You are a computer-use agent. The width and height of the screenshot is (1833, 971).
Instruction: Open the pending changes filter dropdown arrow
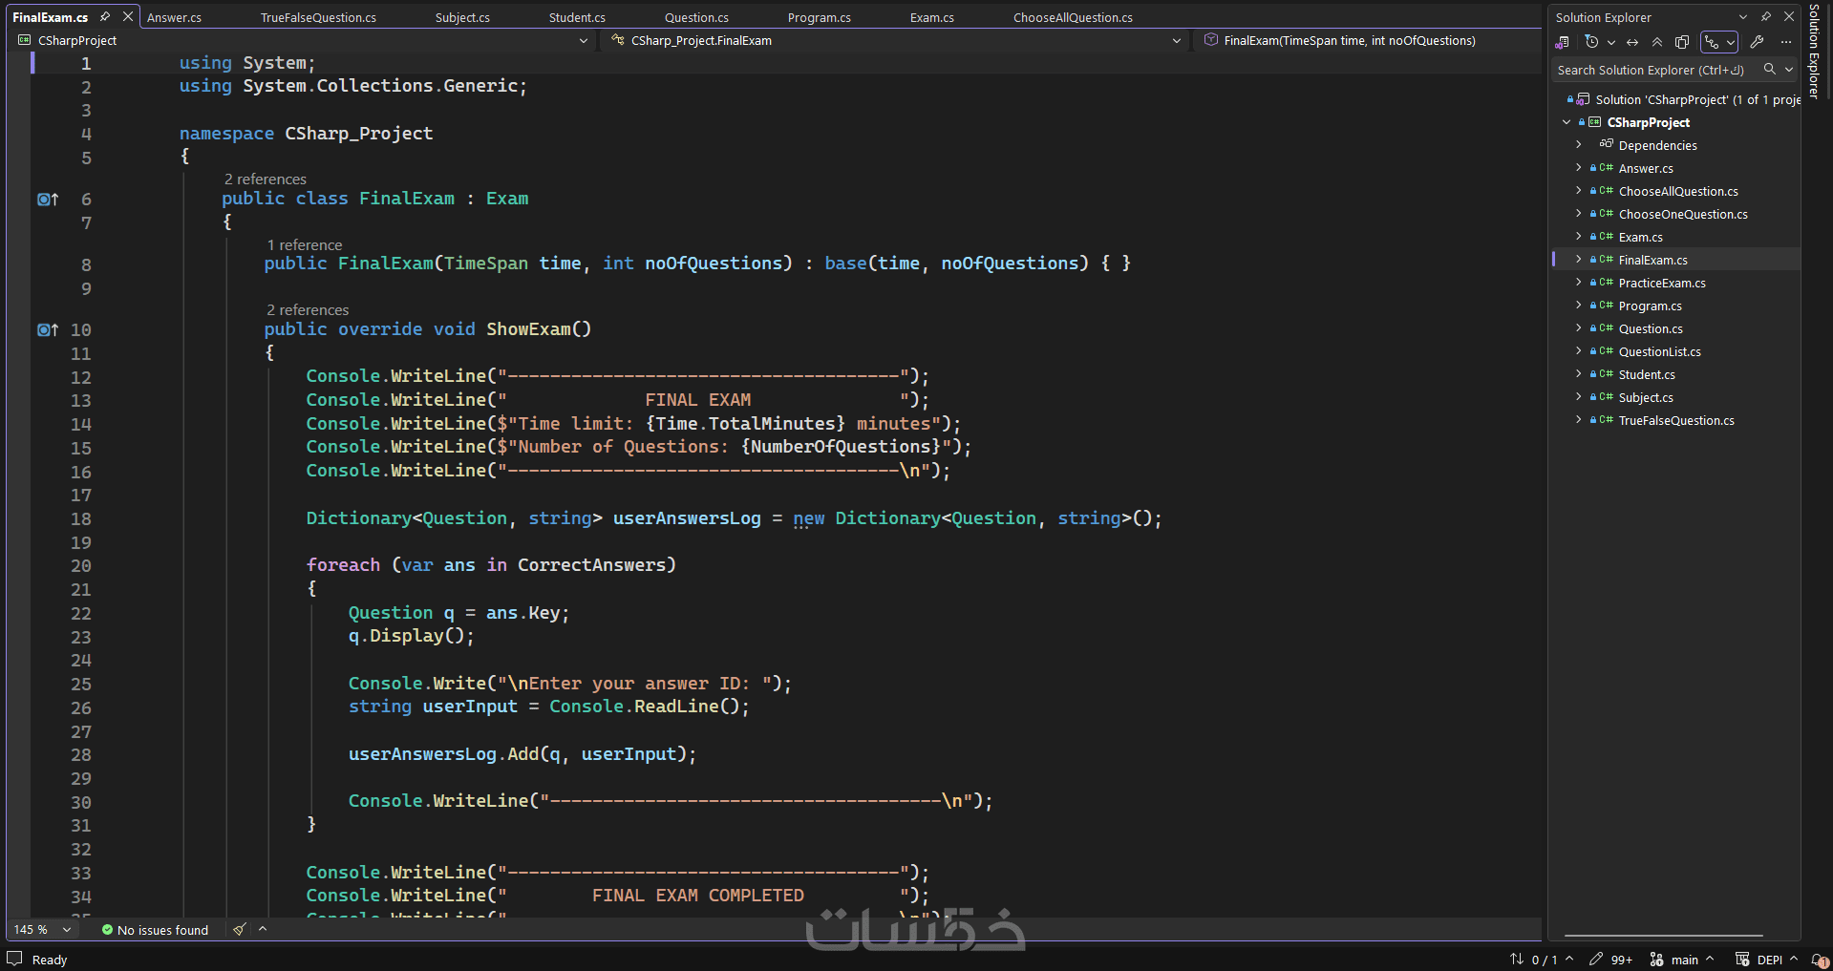tap(1611, 42)
